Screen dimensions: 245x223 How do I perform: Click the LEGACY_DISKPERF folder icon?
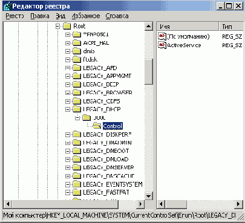(x=77, y=134)
